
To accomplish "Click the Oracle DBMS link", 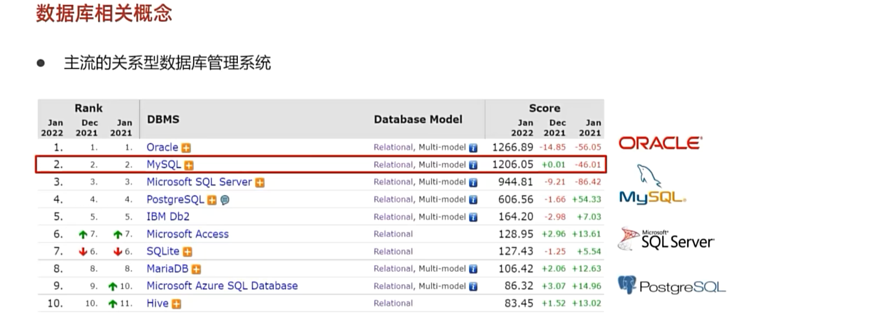I will coord(162,147).
